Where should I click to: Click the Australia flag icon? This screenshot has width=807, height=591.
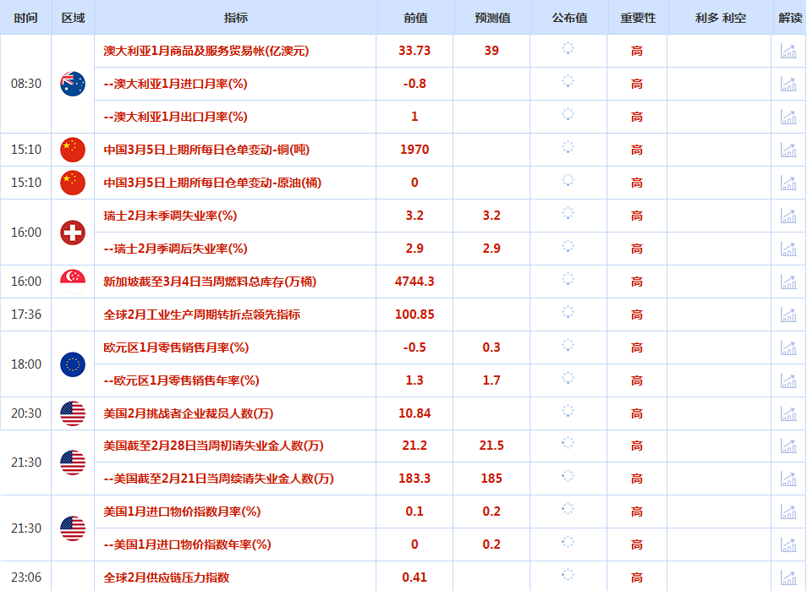point(73,84)
